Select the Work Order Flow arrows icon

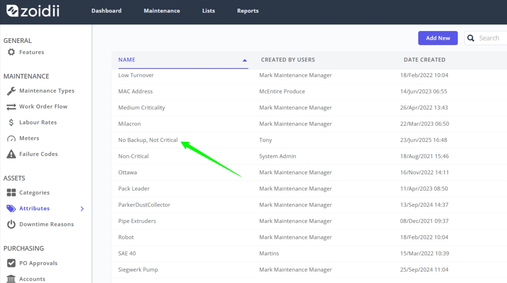tap(11, 107)
